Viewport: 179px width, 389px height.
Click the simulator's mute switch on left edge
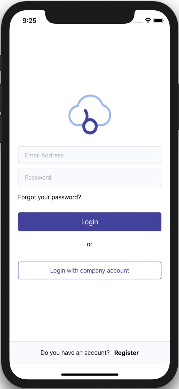[1, 63]
